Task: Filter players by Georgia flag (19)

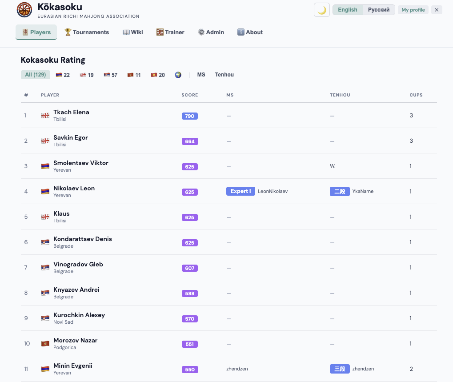Action: [87, 75]
